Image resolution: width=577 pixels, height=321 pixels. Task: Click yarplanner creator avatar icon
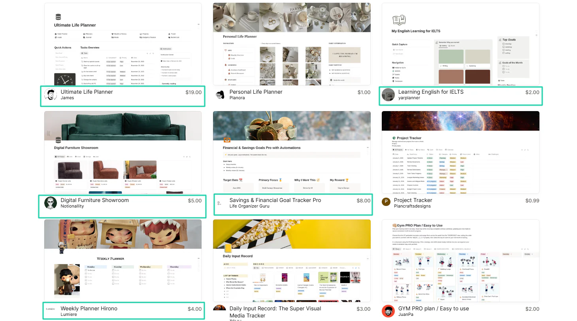(388, 95)
